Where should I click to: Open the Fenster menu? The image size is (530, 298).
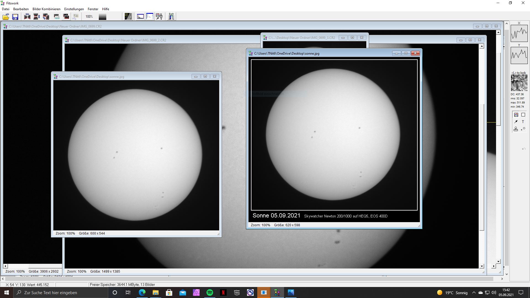pyautogui.click(x=93, y=9)
